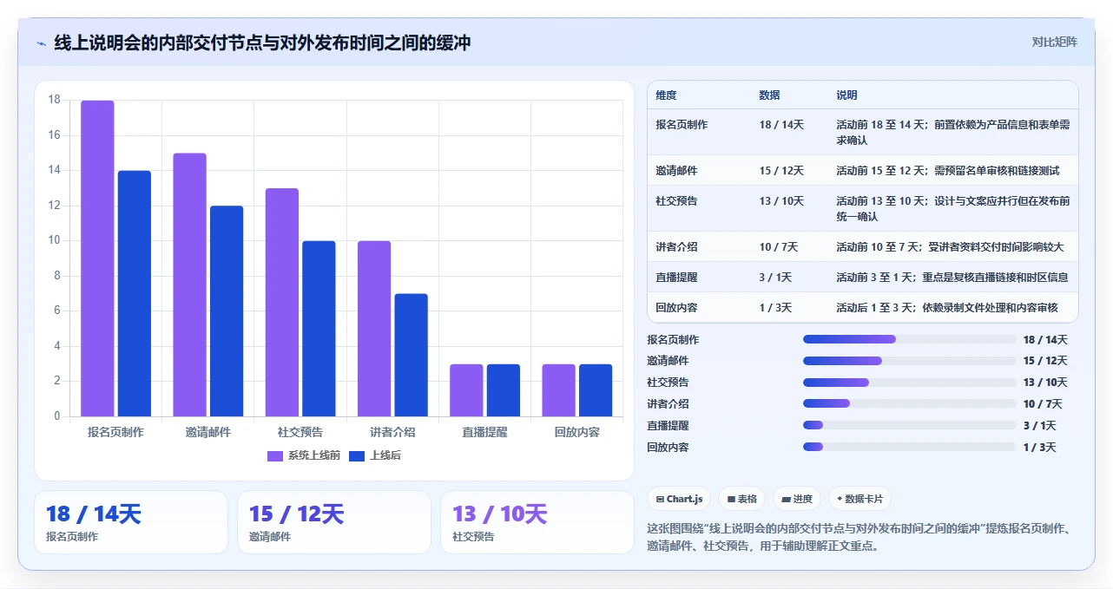The width and height of the screenshot is (1113, 589).
Task: Click the 讲者介绍 x-axis label
Action: click(x=392, y=432)
